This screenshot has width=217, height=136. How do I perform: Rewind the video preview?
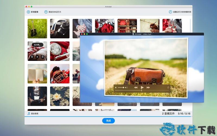[x=136, y=88]
